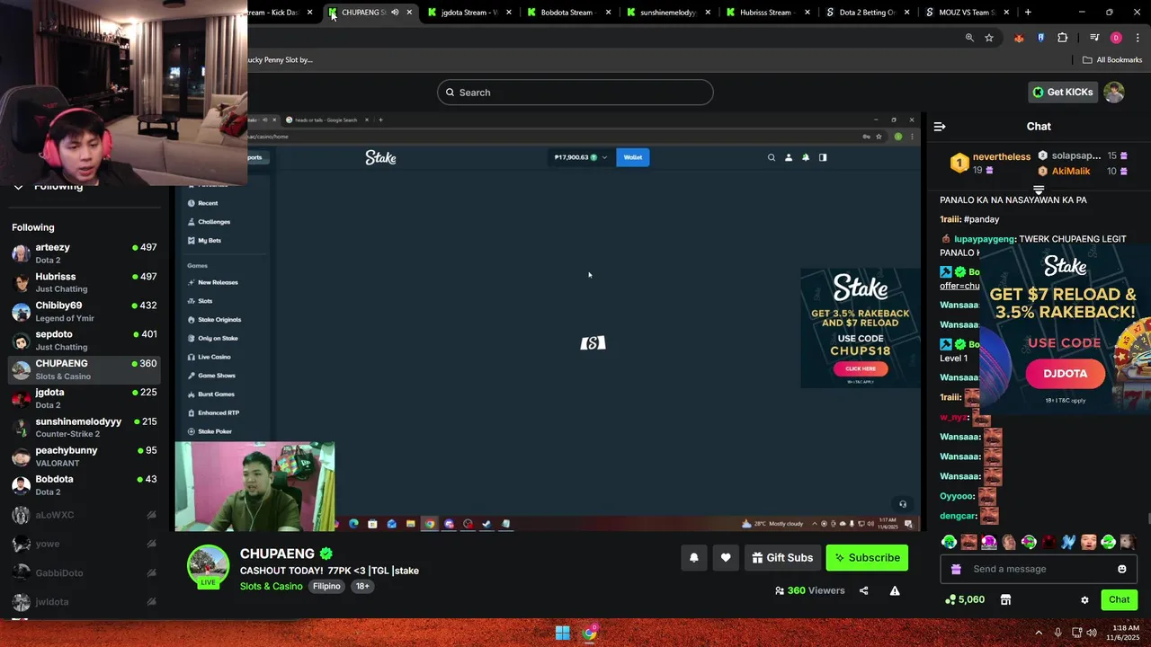
Task: Open Stake search icon in stream
Action: tap(771, 157)
